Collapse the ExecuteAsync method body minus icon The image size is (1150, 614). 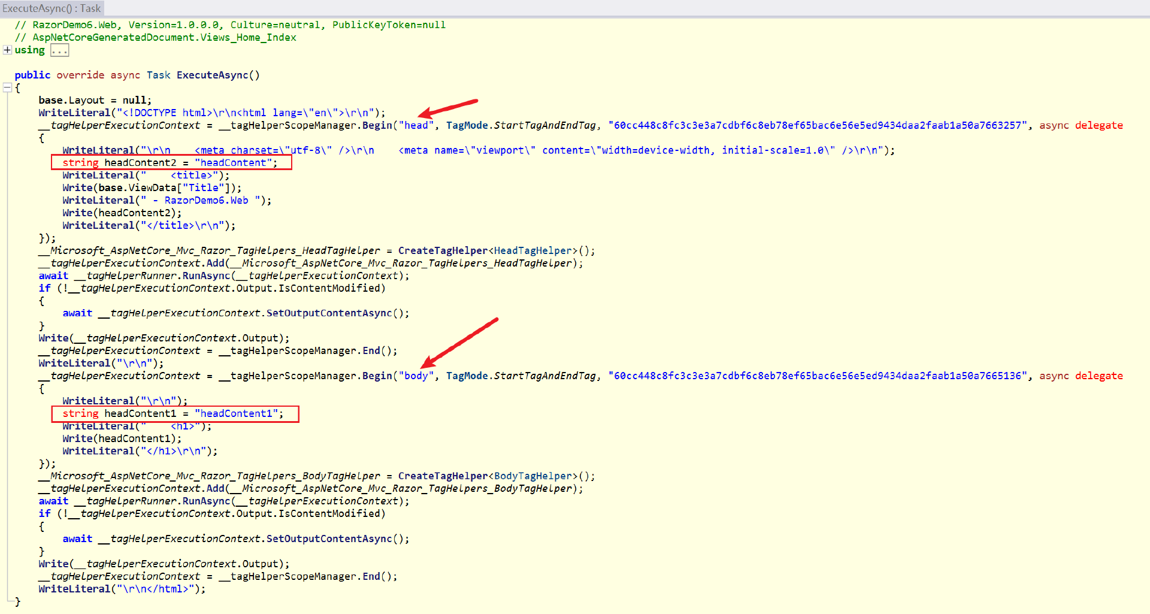7,88
